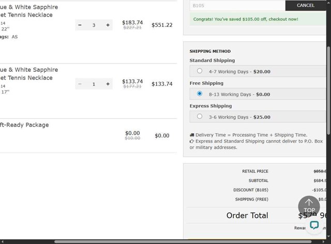Click the pointing hand icon beside Express note
The width and height of the screenshot is (331, 244).
[192, 141]
